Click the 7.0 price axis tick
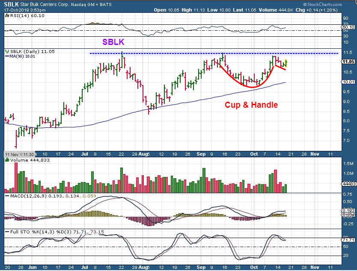This screenshot has height=271, width=357. [347, 140]
